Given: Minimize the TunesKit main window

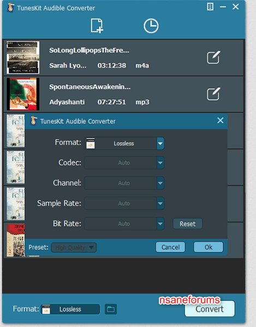Looking at the screenshot, I should point(223,7).
